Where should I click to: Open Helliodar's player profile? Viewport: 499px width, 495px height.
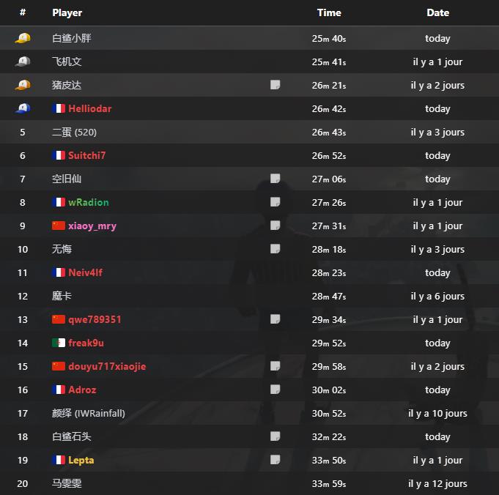click(89, 108)
